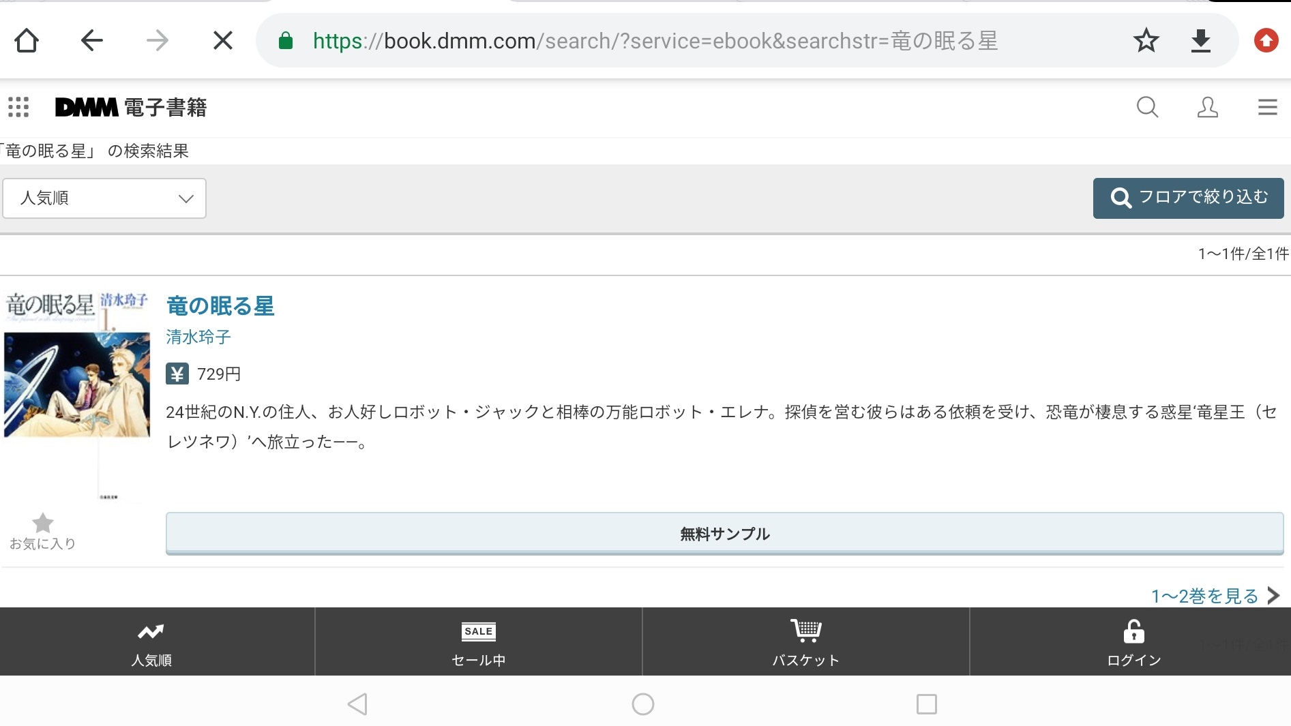1291x726 pixels.
Task: Open browser downloads arrow icon
Action: [x=1200, y=41]
